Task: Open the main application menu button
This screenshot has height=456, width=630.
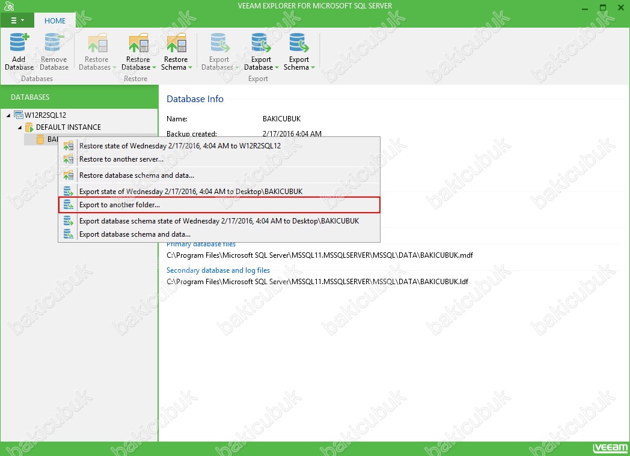Action: click(17, 20)
